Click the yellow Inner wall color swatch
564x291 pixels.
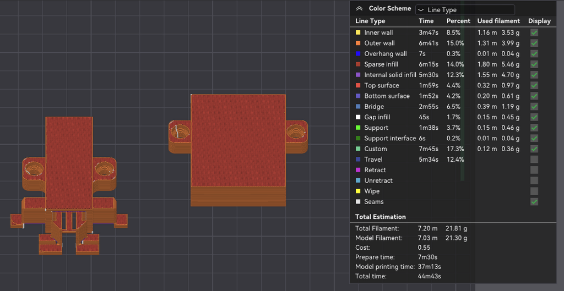[358, 32]
